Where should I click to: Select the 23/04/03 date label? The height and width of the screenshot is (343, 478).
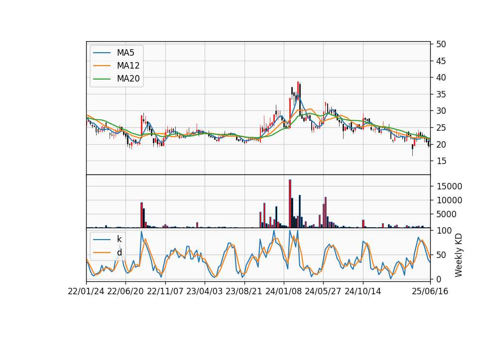(205, 291)
